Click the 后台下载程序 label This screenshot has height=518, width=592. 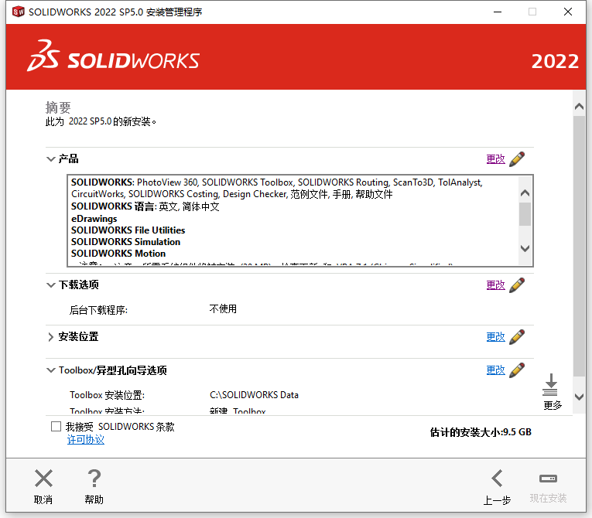click(x=98, y=310)
